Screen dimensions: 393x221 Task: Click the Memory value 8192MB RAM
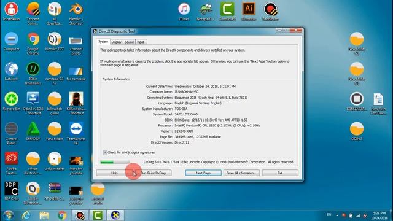(x=184, y=131)
